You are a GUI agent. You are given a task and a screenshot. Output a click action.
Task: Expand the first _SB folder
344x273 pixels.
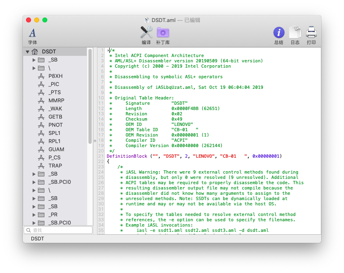click(x=34, y=60)
